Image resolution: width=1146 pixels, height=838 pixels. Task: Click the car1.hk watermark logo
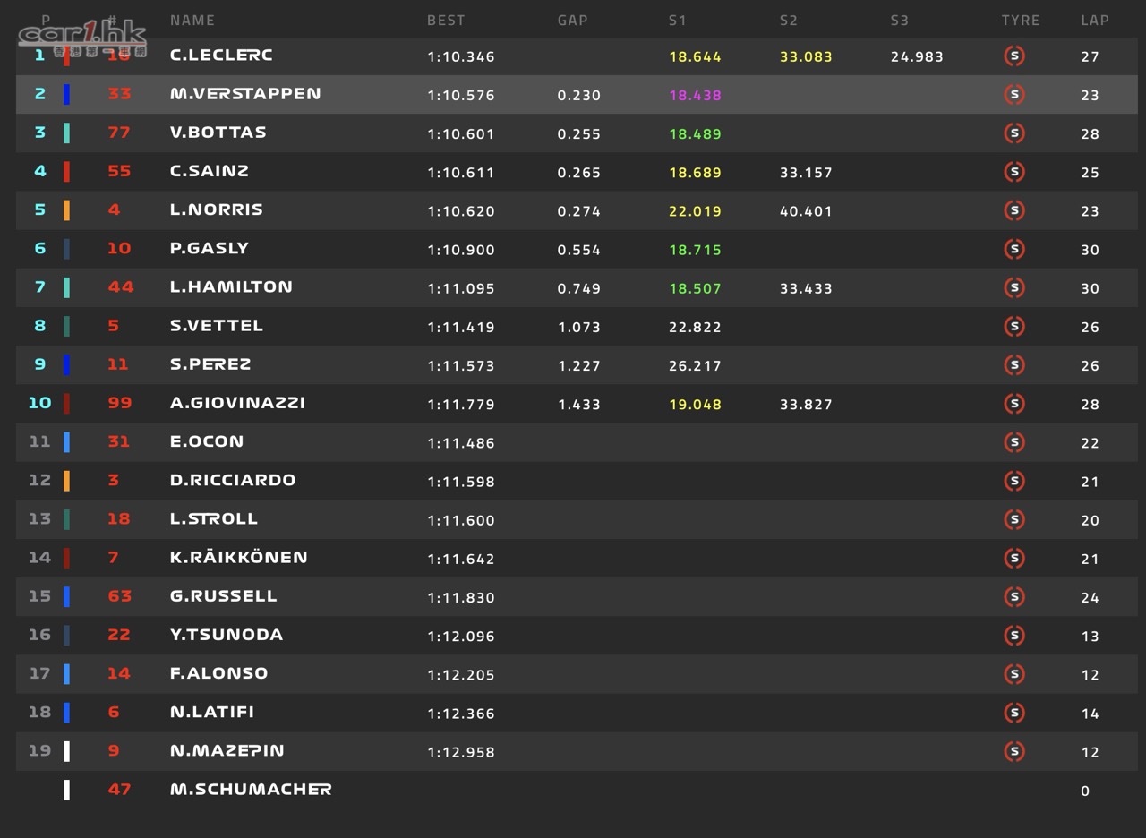coord(81,38)
